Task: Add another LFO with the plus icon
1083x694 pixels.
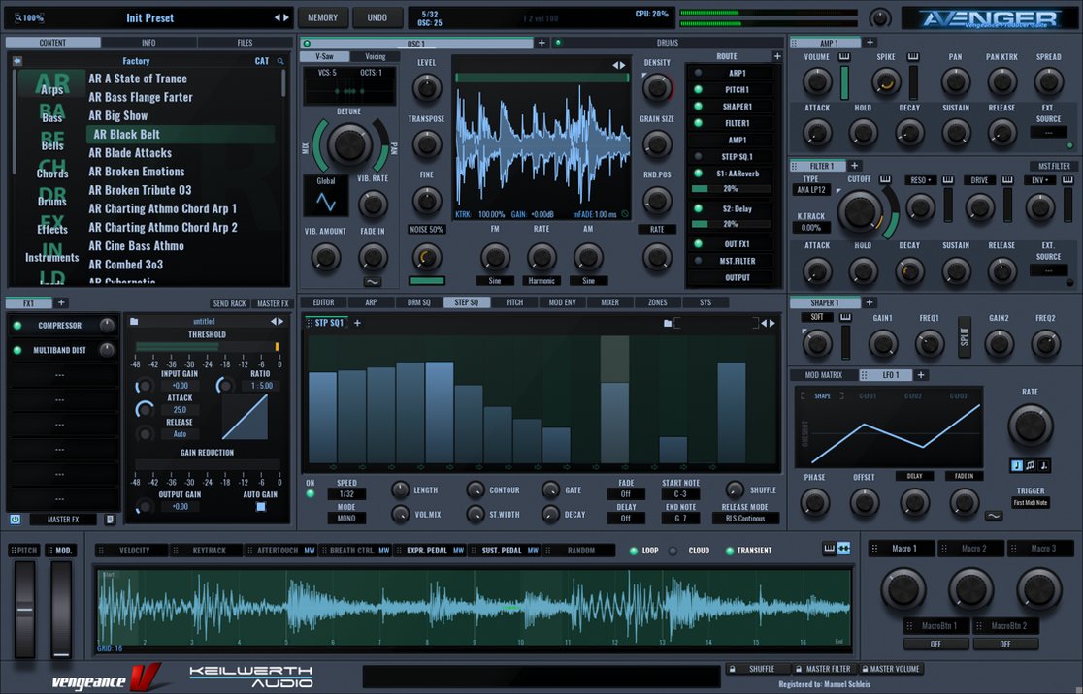Action: click(x=920, y=374)
